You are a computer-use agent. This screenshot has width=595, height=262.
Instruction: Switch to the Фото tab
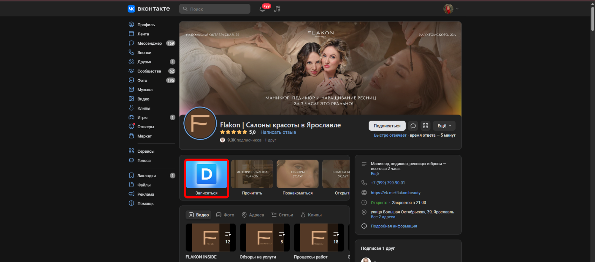[225, 215]
